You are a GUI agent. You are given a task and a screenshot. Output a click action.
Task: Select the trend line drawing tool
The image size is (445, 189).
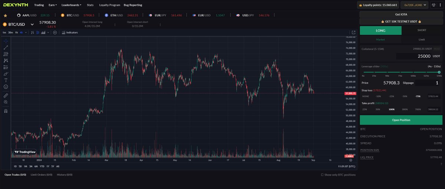click(x=6, y=48)
